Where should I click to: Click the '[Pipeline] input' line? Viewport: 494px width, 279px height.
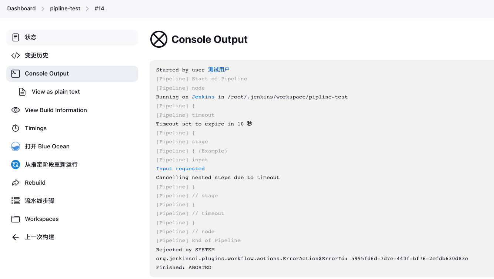(x=182, y=160)
